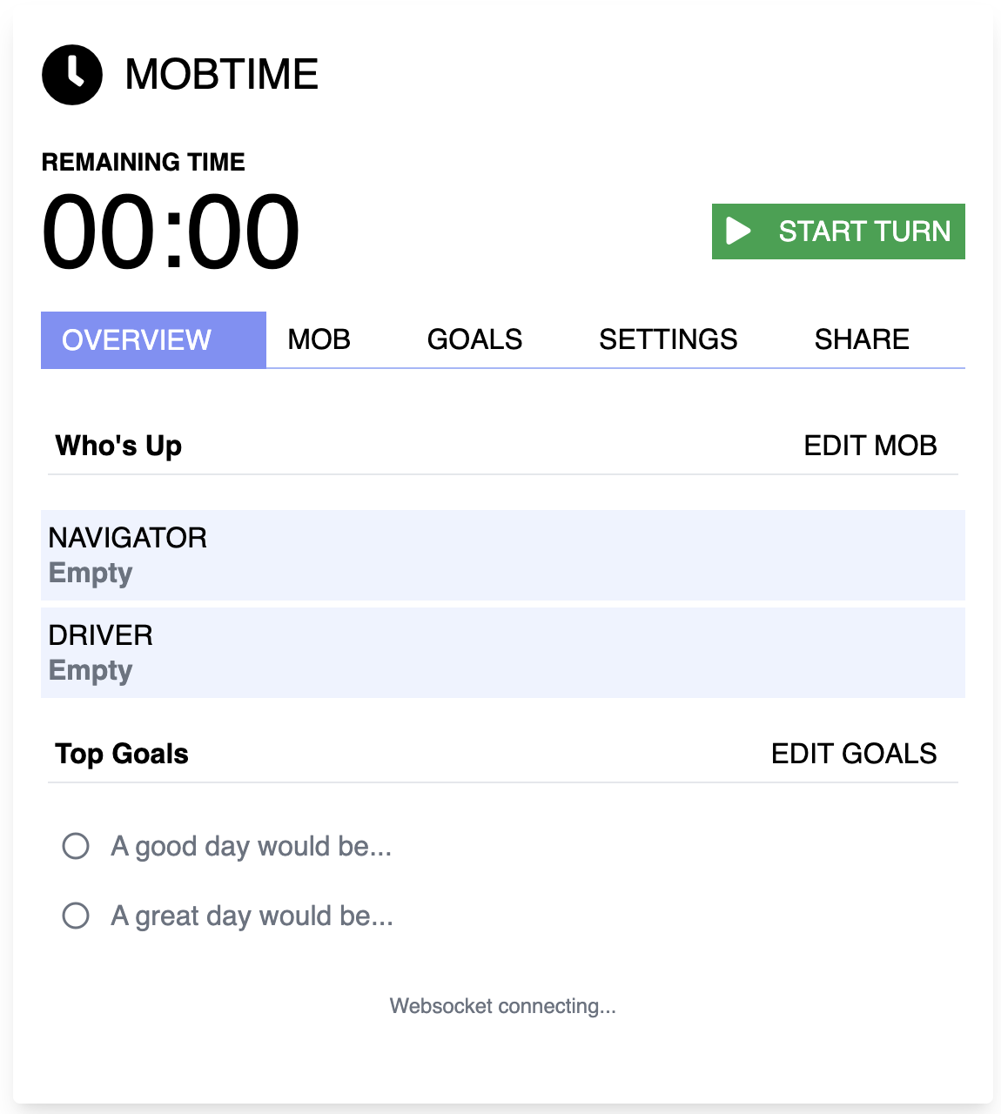Click the MOBTIME clock logo icon
The width and height of the screenshot is (1001, 1114).
[x=72, y=75]
